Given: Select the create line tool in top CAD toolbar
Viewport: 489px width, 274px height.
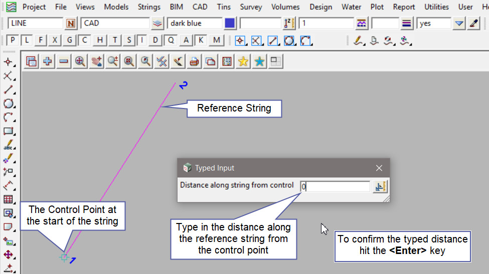Looking at the screenshot, I should [273, 40].
